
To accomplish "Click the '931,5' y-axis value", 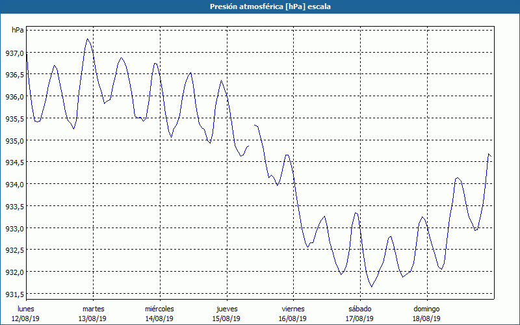I will (14, 294).
